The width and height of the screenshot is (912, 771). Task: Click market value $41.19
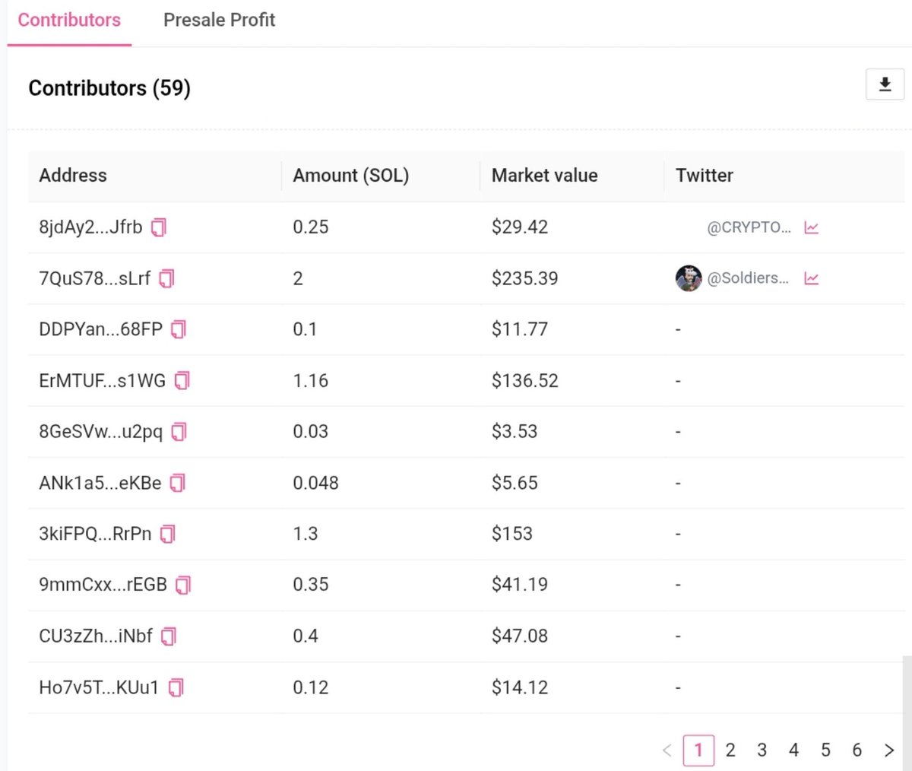point(520,585)
